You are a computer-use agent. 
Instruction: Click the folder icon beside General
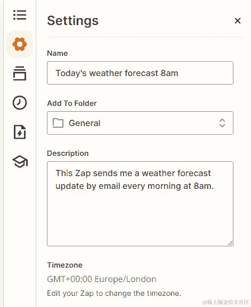[x=58, y=123]
